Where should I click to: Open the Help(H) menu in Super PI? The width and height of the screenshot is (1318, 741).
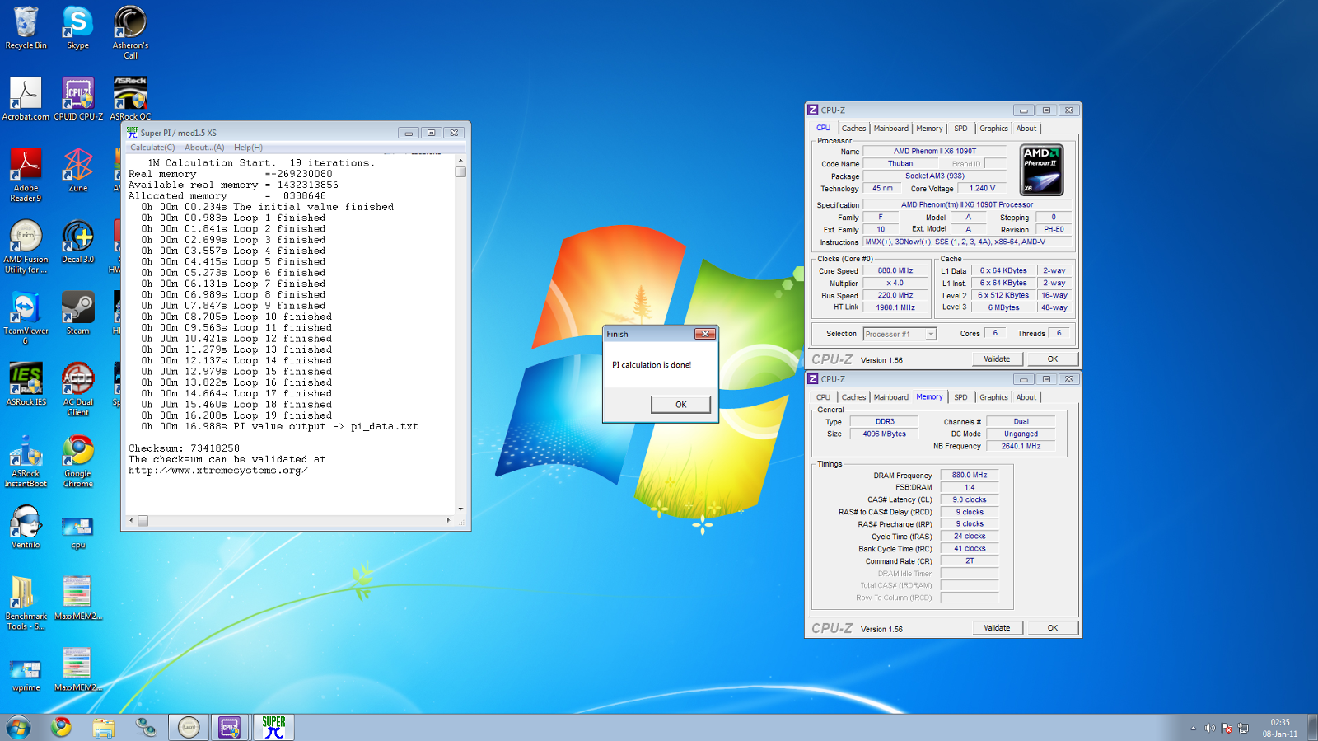pos(248,148)
